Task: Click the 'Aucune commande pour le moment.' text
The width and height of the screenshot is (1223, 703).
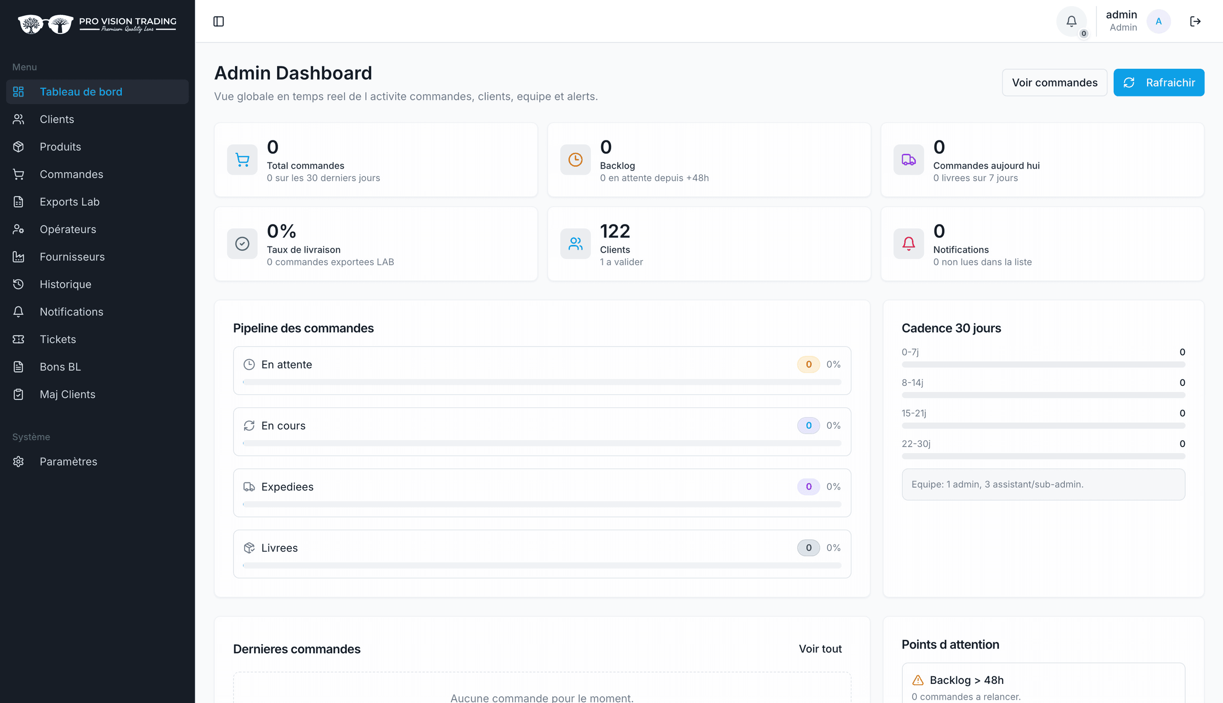Action: (x=542, y=698)
